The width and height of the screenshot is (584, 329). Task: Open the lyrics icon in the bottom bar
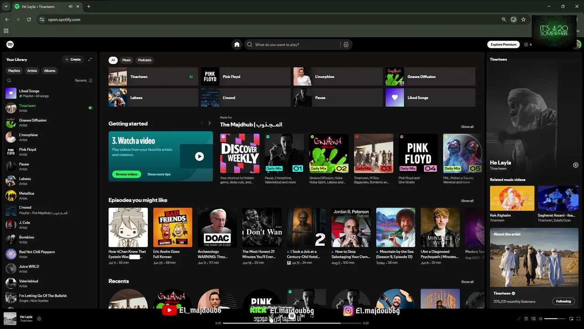click(519, 318)
